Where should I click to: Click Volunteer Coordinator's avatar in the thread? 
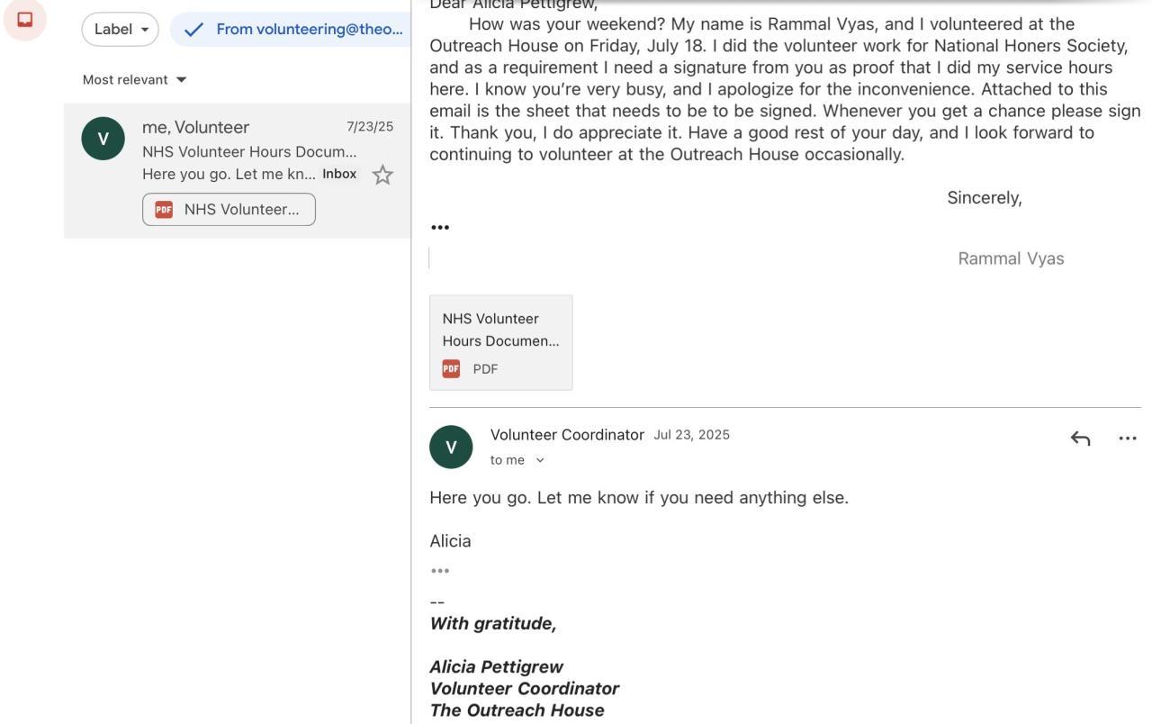point(451,448)
